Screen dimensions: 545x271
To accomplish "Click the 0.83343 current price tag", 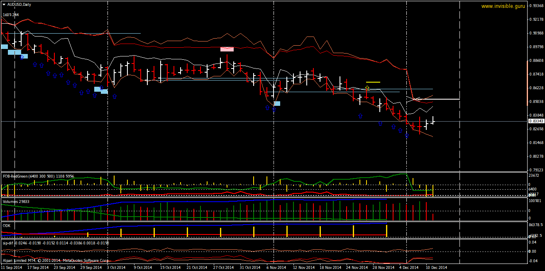I will (535, 121).
